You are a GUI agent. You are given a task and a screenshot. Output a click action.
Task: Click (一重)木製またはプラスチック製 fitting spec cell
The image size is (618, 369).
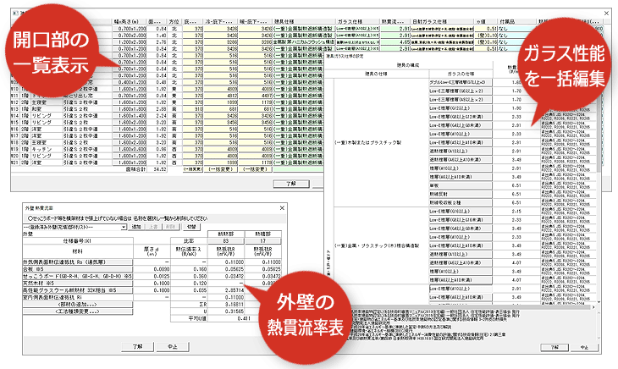[x=381, y=142]
